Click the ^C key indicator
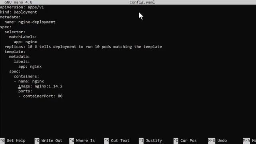256x144 pixels. pos(176,140)
